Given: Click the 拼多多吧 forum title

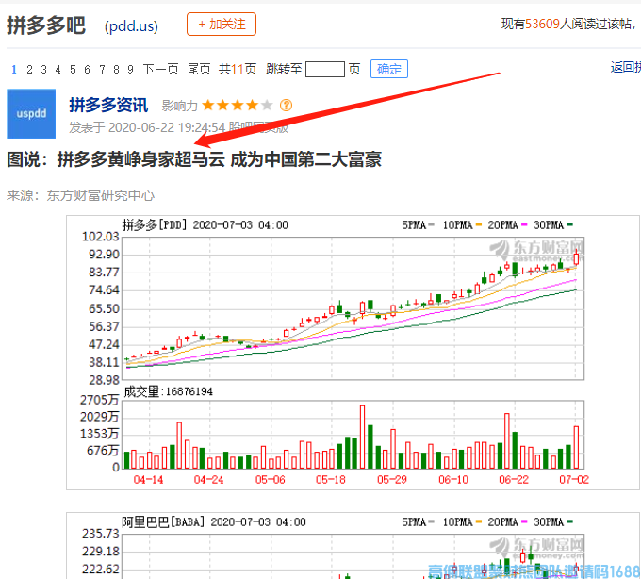Looking at the screenshot, I should tap(46, 25).
